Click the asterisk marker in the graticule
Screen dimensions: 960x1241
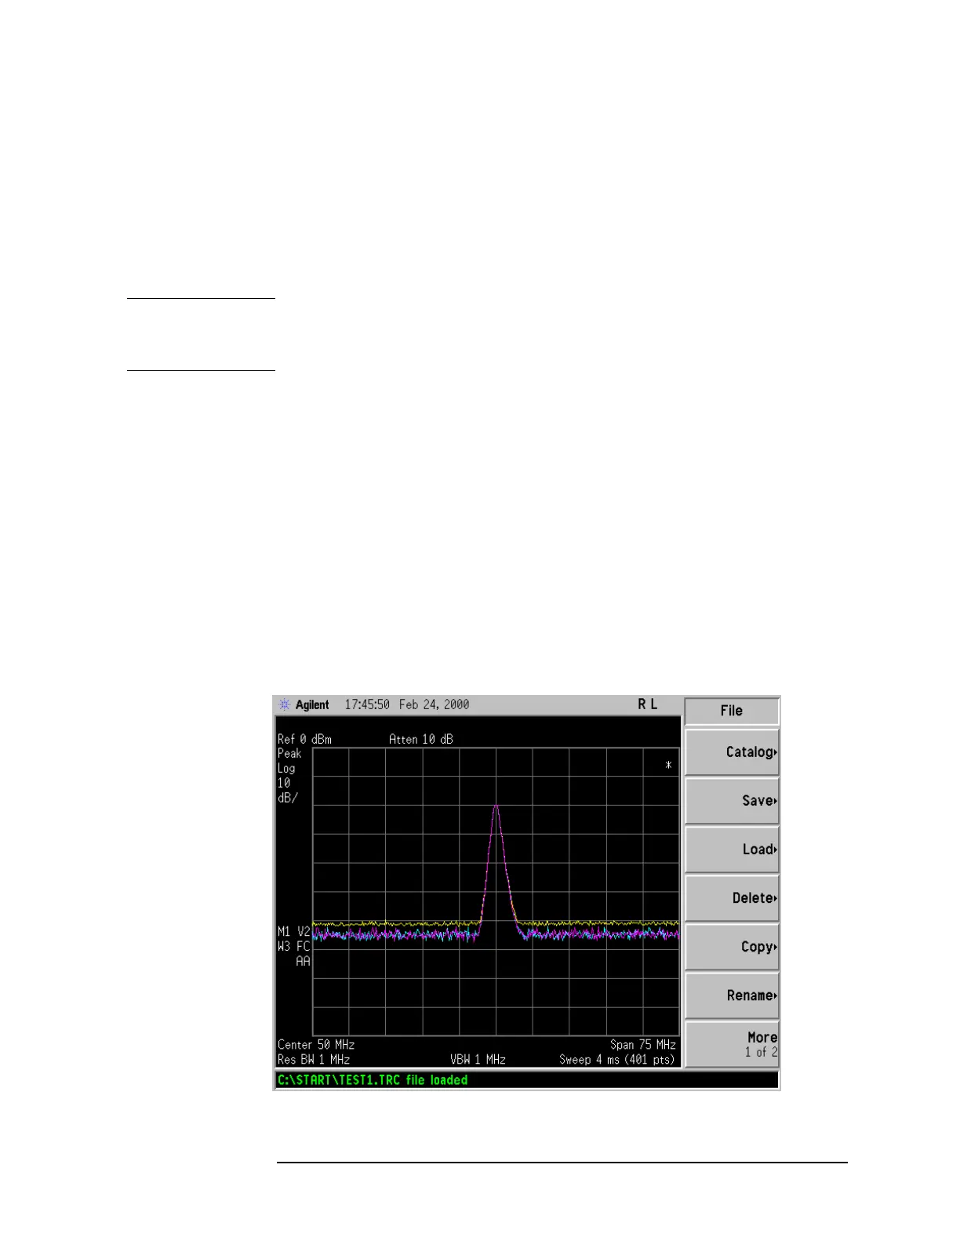(x=668, y=765)
